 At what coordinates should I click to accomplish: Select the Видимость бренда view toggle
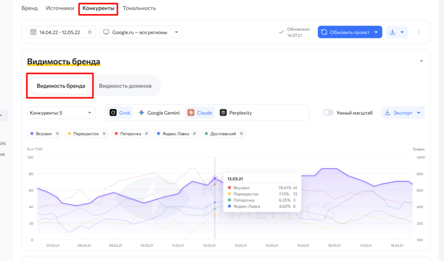[x=60, y=86]
